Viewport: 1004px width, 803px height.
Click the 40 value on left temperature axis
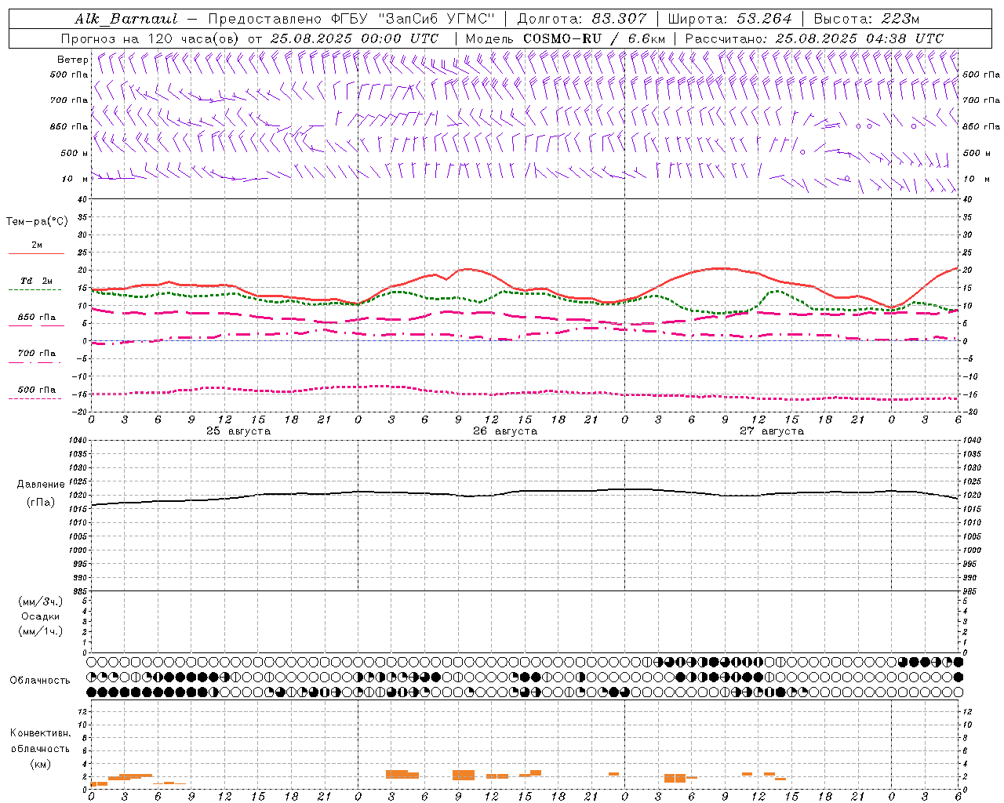coord(82,199)
